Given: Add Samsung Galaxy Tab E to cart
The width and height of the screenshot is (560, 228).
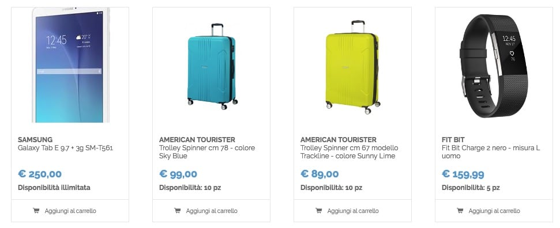Looking at the screenshot, I should [x=70, y=211].
